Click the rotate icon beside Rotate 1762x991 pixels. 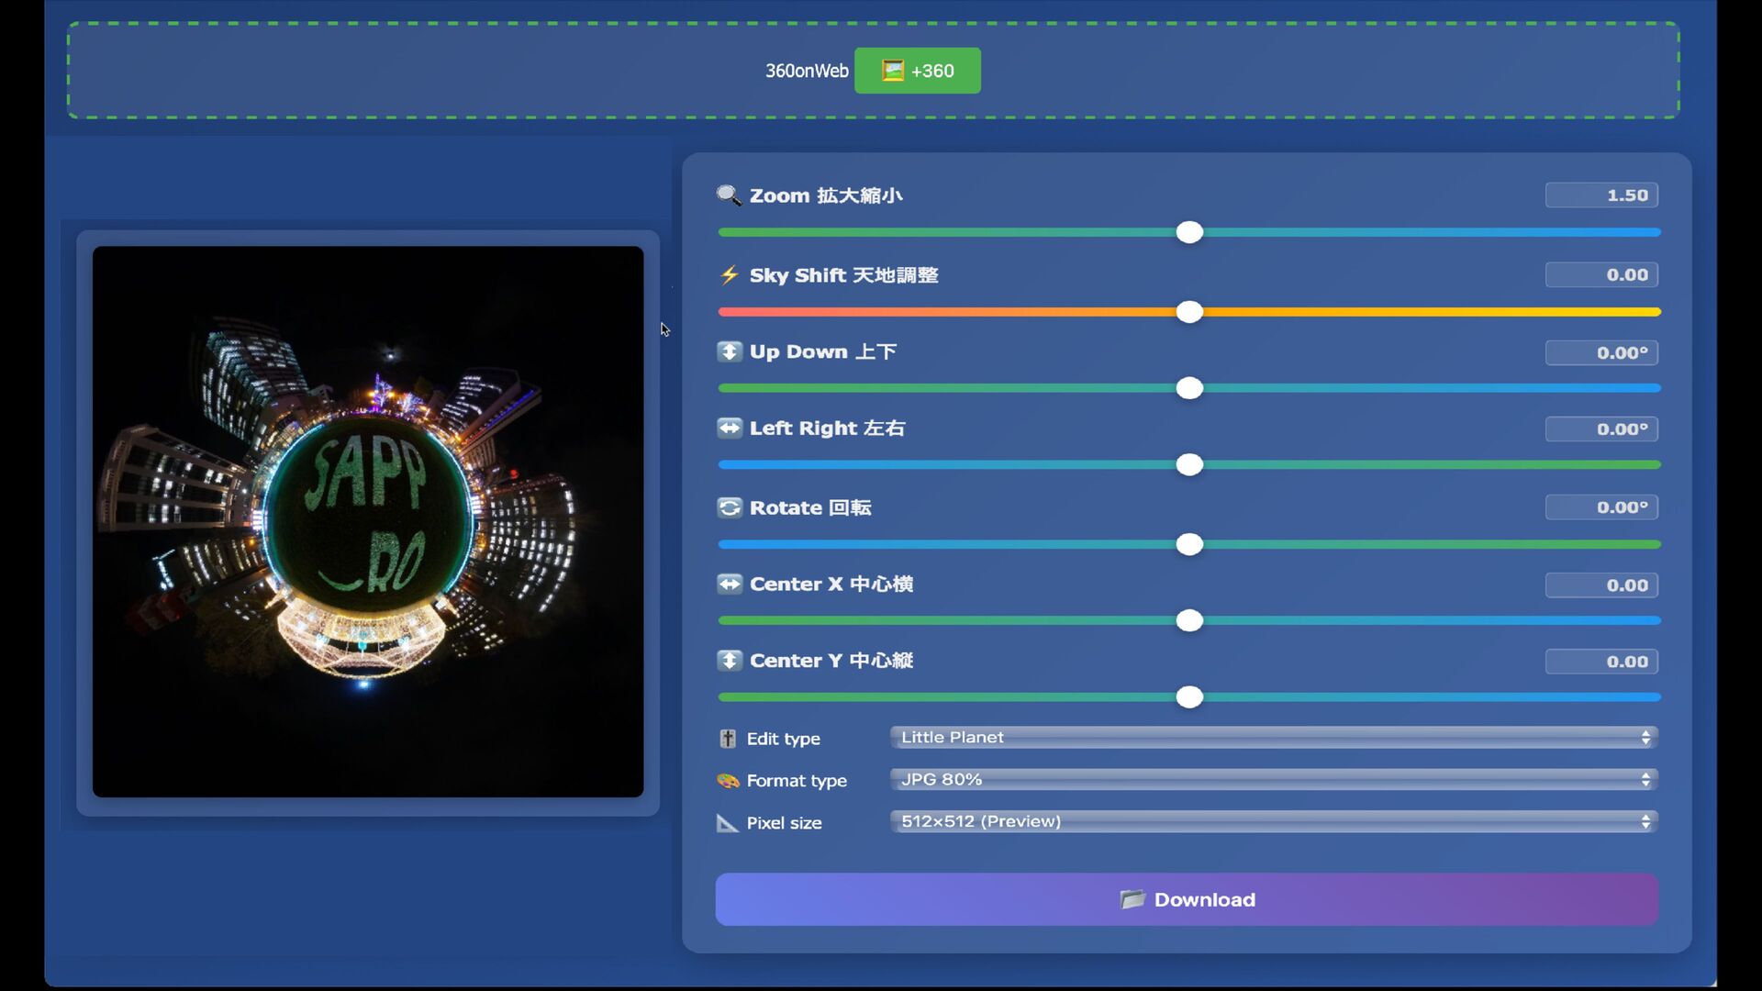pyautogui.click(x=729, y=507)
